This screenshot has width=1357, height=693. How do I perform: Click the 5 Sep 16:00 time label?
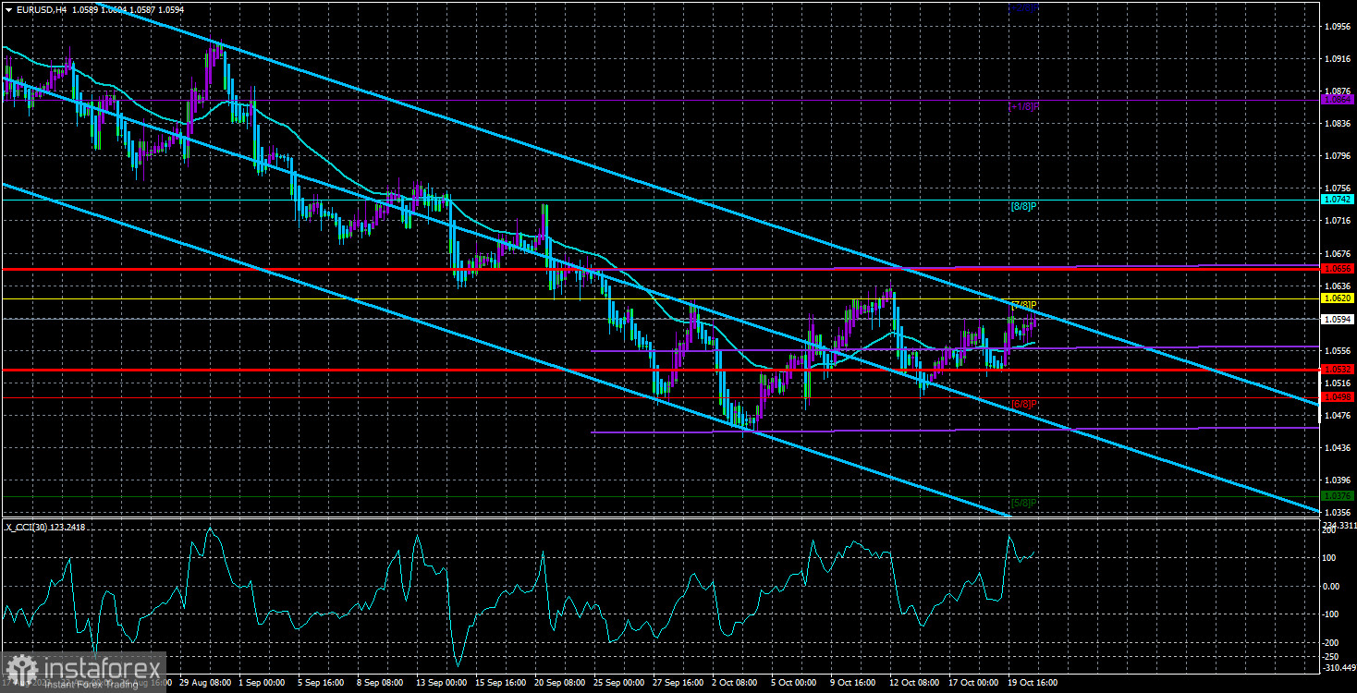(x=319, y=683)
